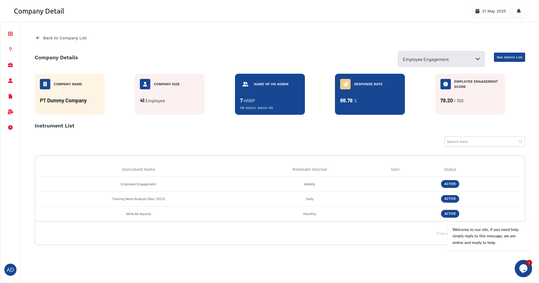Image resolution: width=539 pixels, height=283 pixels.
Task: Open the briefcase sidebar icon
Action: [x=10, y=65]
